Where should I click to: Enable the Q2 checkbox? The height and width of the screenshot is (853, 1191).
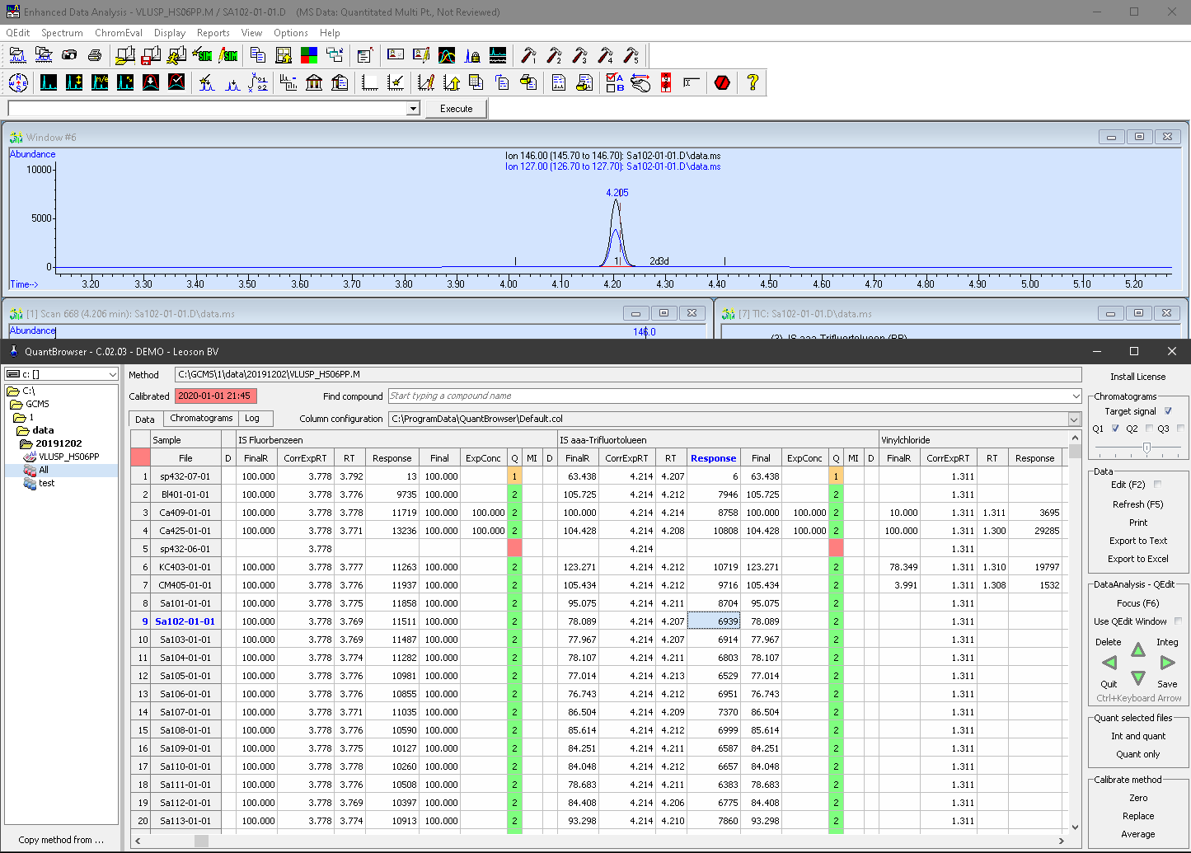(x=1150, y=429)
